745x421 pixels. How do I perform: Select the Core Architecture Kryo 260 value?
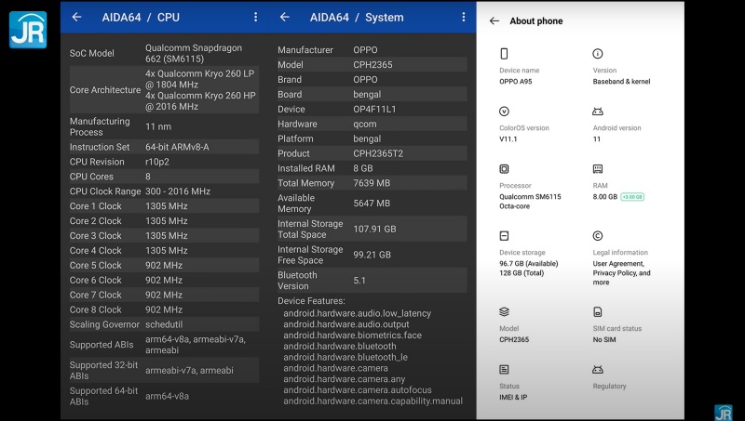[200, 90]
